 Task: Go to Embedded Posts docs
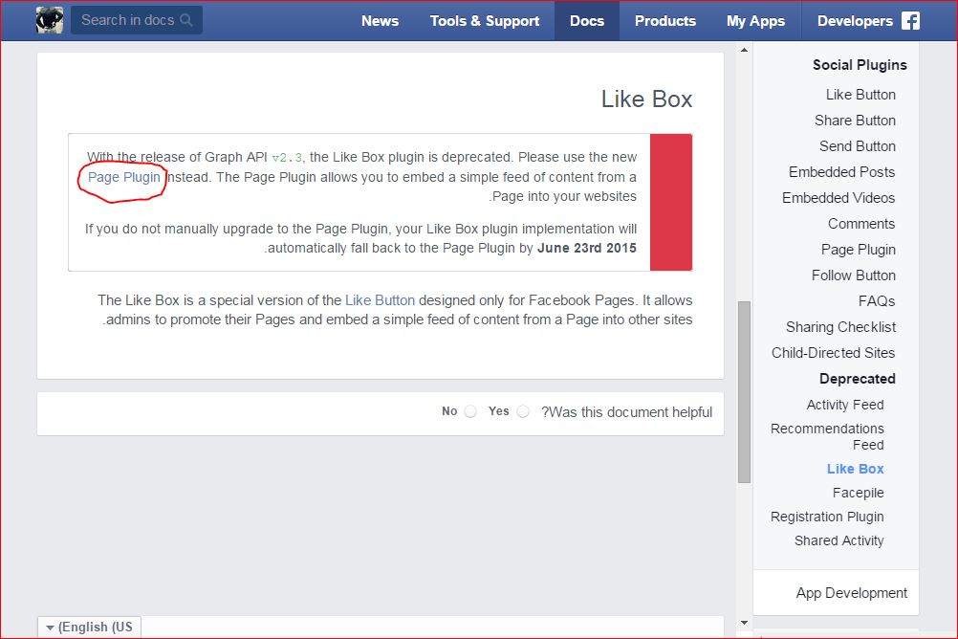(842, 172)
